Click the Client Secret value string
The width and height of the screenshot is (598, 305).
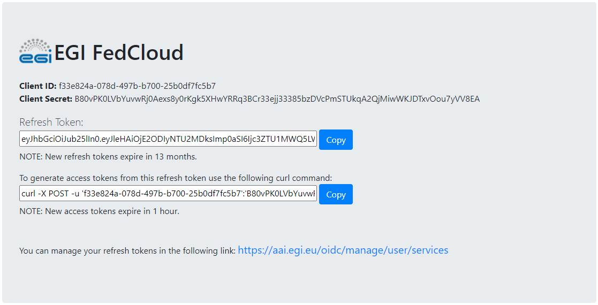(277, 98)
